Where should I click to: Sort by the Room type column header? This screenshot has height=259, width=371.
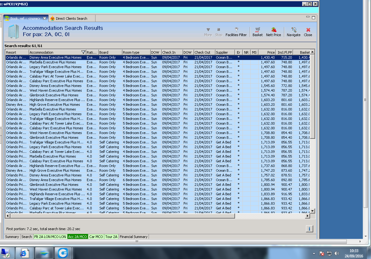coord(136,52)
